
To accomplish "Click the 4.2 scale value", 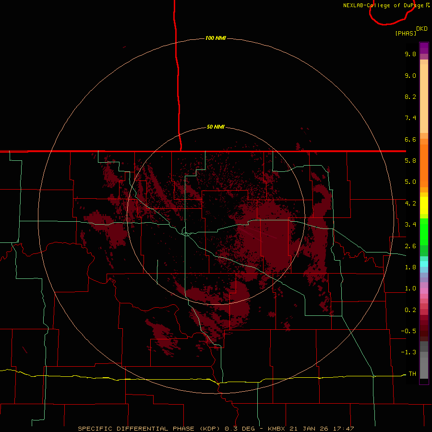I will (x=410, y=204).
